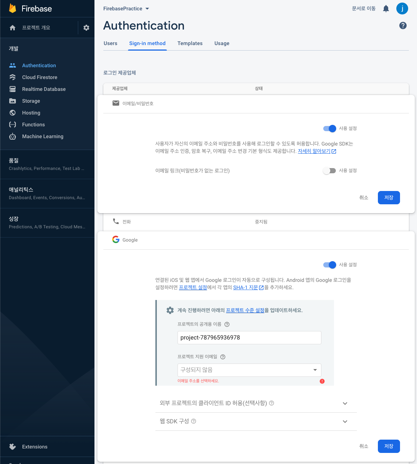417x464 pixels.
Task: Cancel the Google provider changes
Action: (364, 446)
